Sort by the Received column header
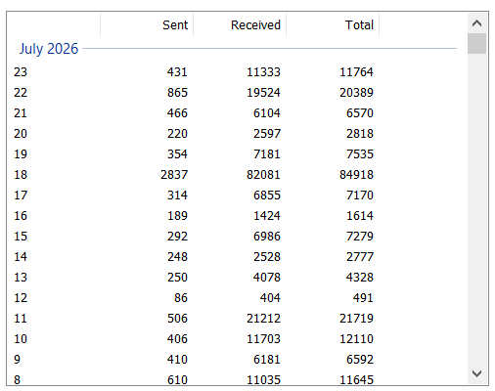The width and height of the screenshot is (495, 391). click(240, 24)
